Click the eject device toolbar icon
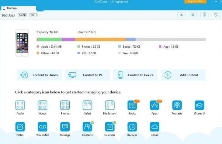Screen dimensions: 222x144 (181, 15)
